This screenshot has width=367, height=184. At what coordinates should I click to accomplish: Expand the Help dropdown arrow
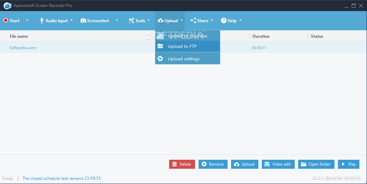pos(240,20)
